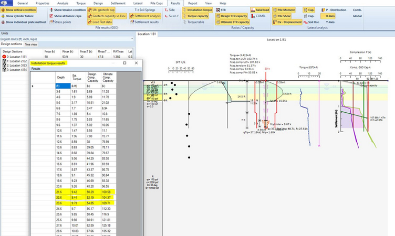Image resolution: width=395 pixels, height=236 pixels.
Task: Click the Depth column header
Action: pyautogui.click(x=61, y=77)
